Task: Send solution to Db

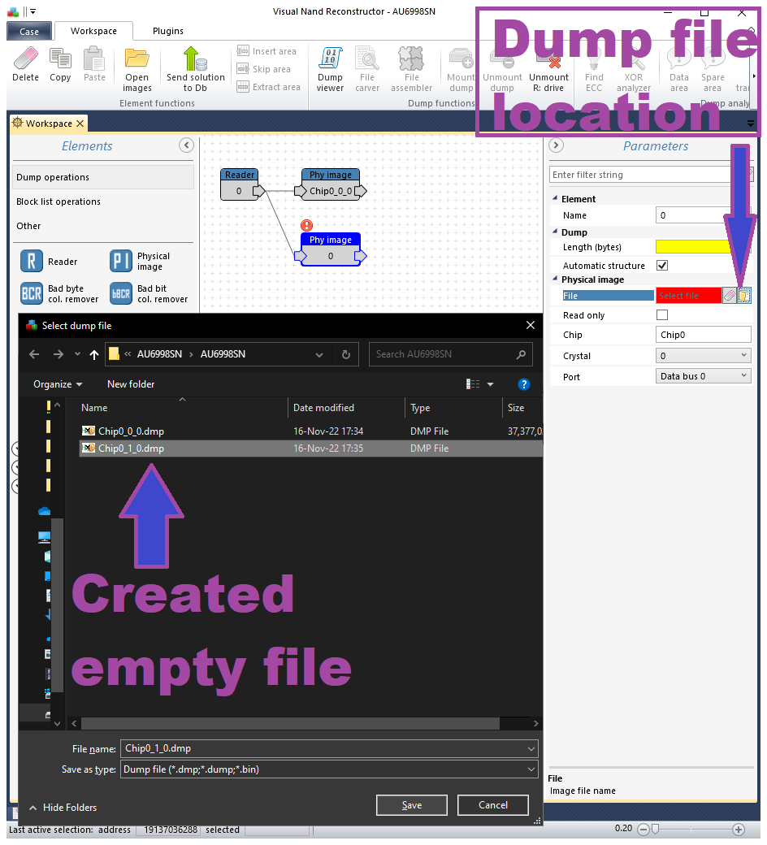Action: coord(195,69)
